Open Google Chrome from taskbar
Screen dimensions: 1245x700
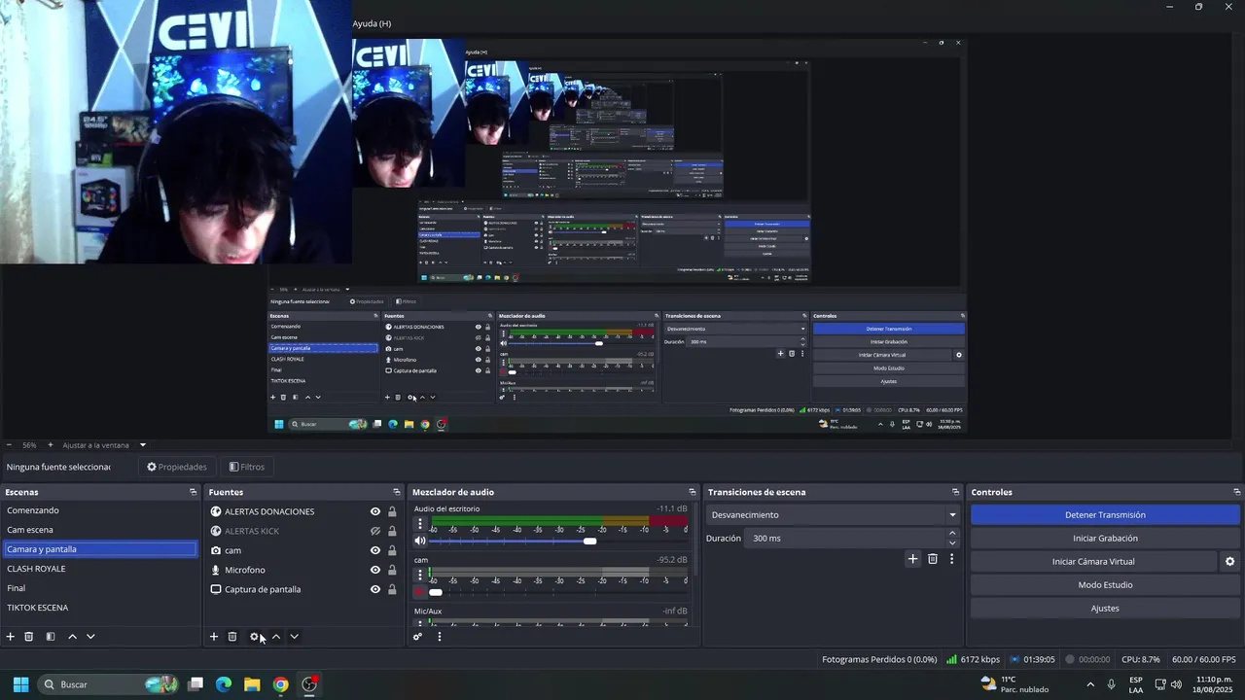point(280,684)
